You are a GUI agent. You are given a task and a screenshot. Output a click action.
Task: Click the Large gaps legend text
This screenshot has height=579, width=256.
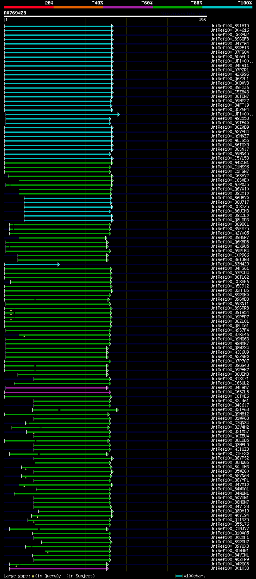click(49, 576)
